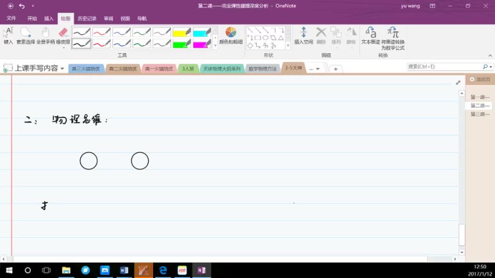This screenshot has height=278, width=495.
Task: Click the ellipse shape in Shapes gallery
Action: coord(265,37)
